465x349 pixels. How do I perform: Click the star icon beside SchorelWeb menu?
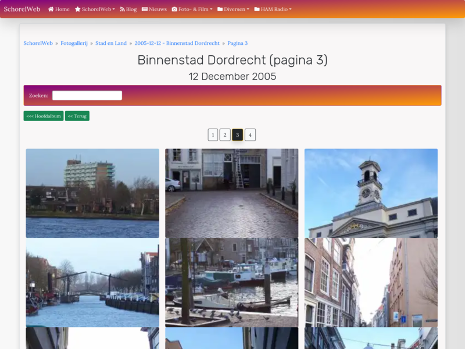tap(78, 9)
